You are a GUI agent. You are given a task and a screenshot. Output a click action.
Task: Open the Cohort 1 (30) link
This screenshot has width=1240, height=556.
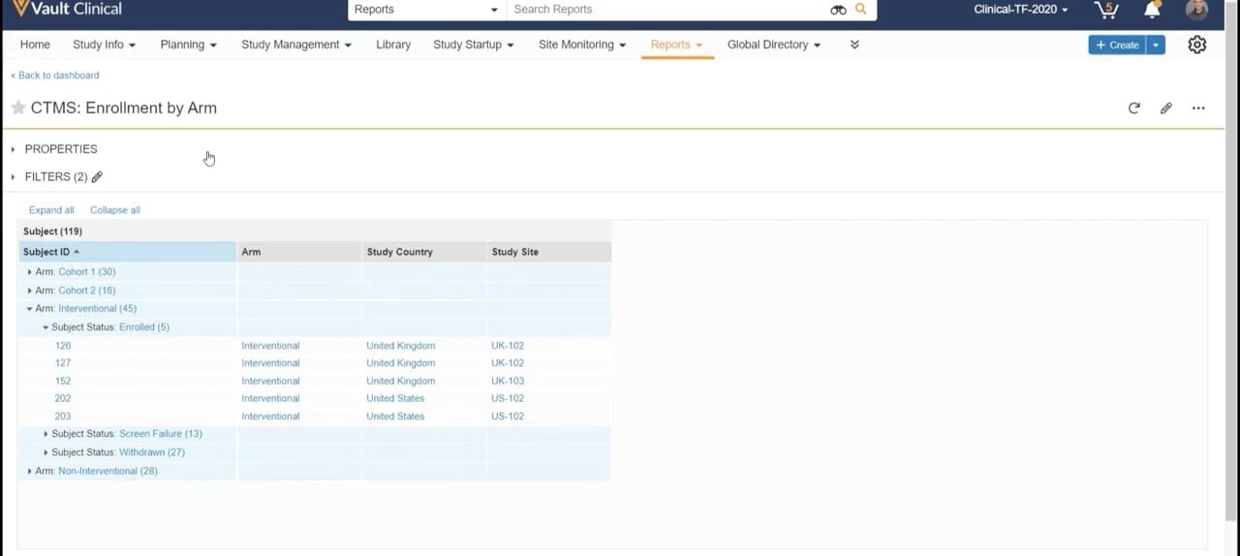click(87, 272)
